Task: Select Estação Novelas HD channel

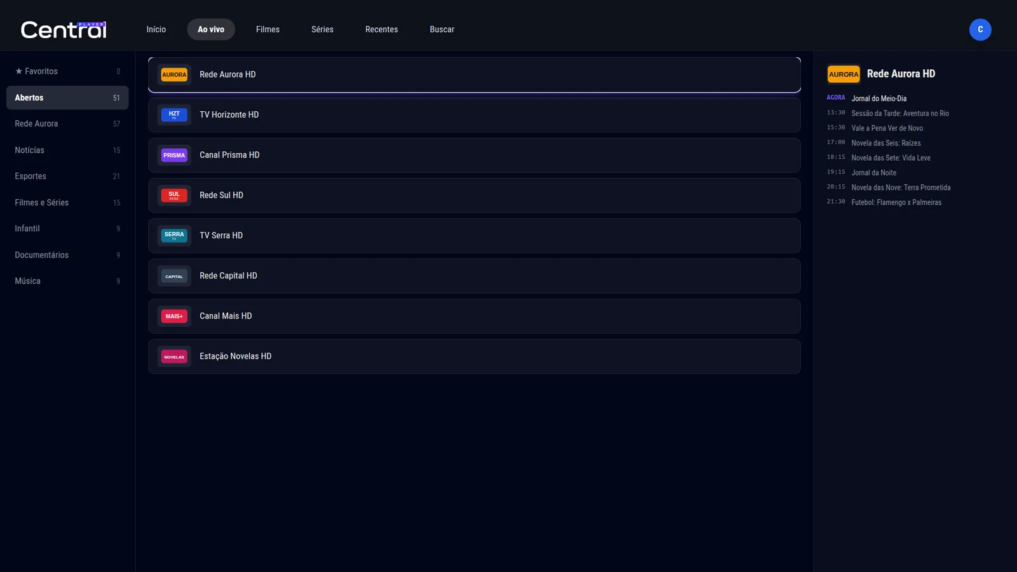Action: [x=474, y=357]
